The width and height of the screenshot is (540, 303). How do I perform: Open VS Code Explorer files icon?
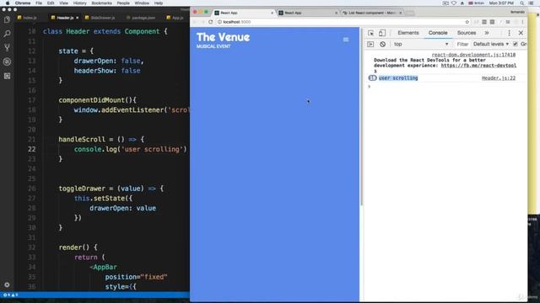[7, 19]
